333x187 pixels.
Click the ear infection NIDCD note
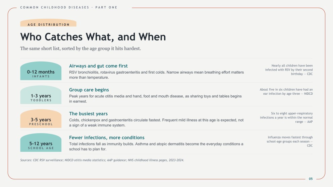tap(286, 91)
